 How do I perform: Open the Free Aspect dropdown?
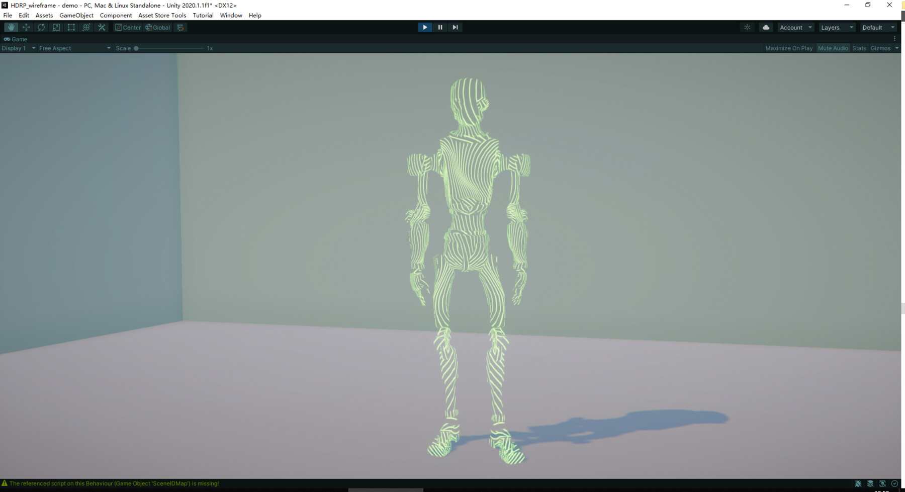click(x=73, y=48)
